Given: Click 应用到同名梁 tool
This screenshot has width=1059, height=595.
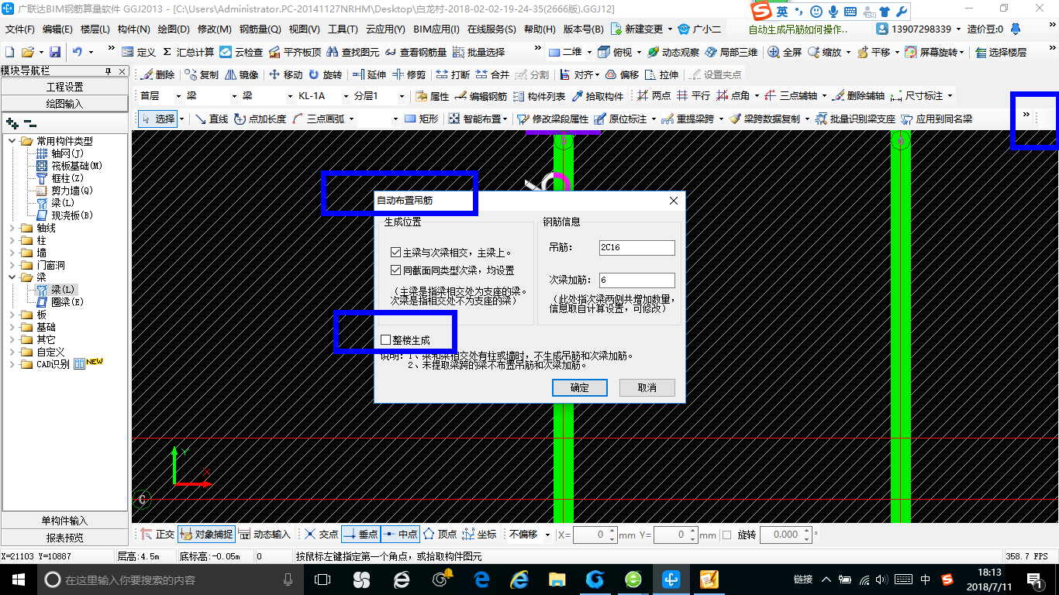Looking at the screenshot, I should point(936,119).
